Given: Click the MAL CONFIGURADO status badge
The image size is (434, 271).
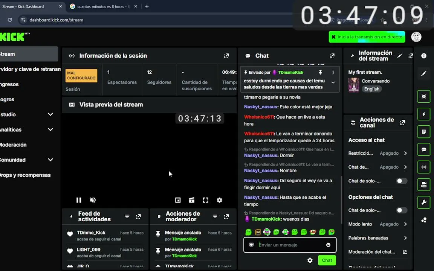Looking at the screenshot, I should pyautogui.click(x=81, y=76).
